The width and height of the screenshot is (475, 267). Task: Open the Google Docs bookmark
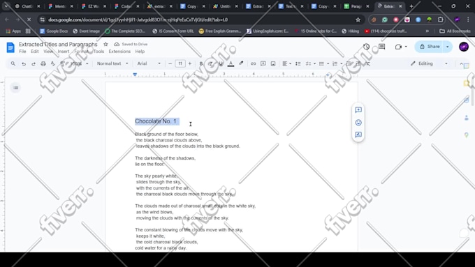coord(54,31)
